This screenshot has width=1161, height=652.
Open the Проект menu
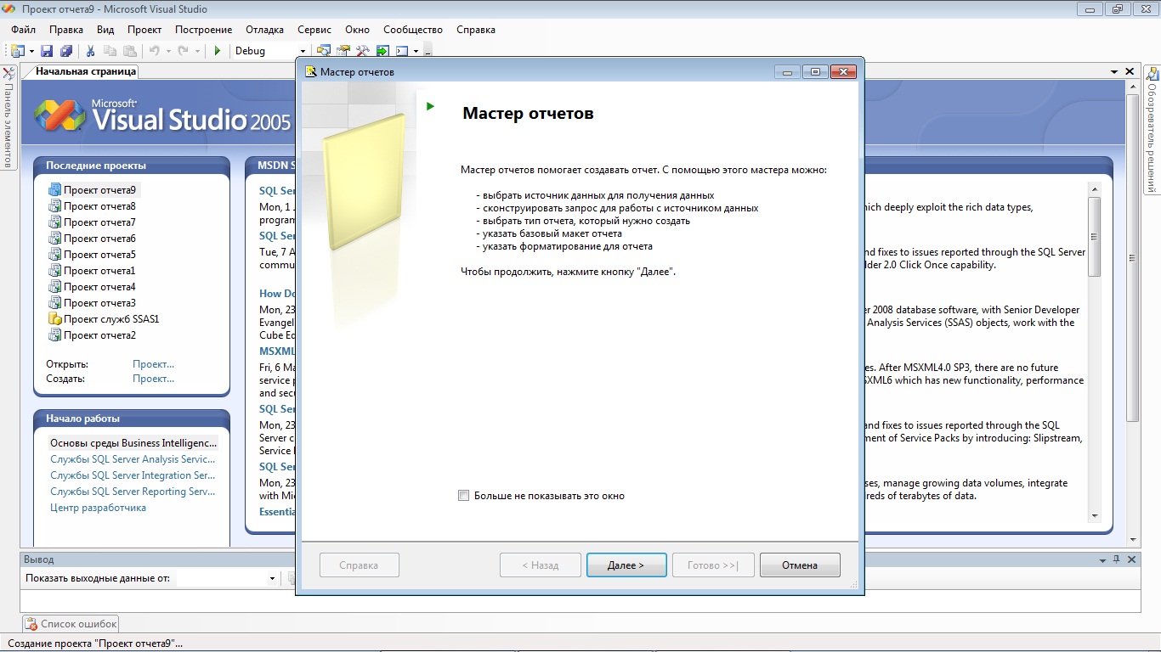(144, 30)
